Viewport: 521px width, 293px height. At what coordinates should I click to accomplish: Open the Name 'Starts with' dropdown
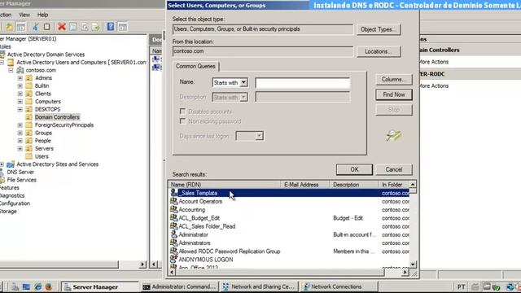243,82
